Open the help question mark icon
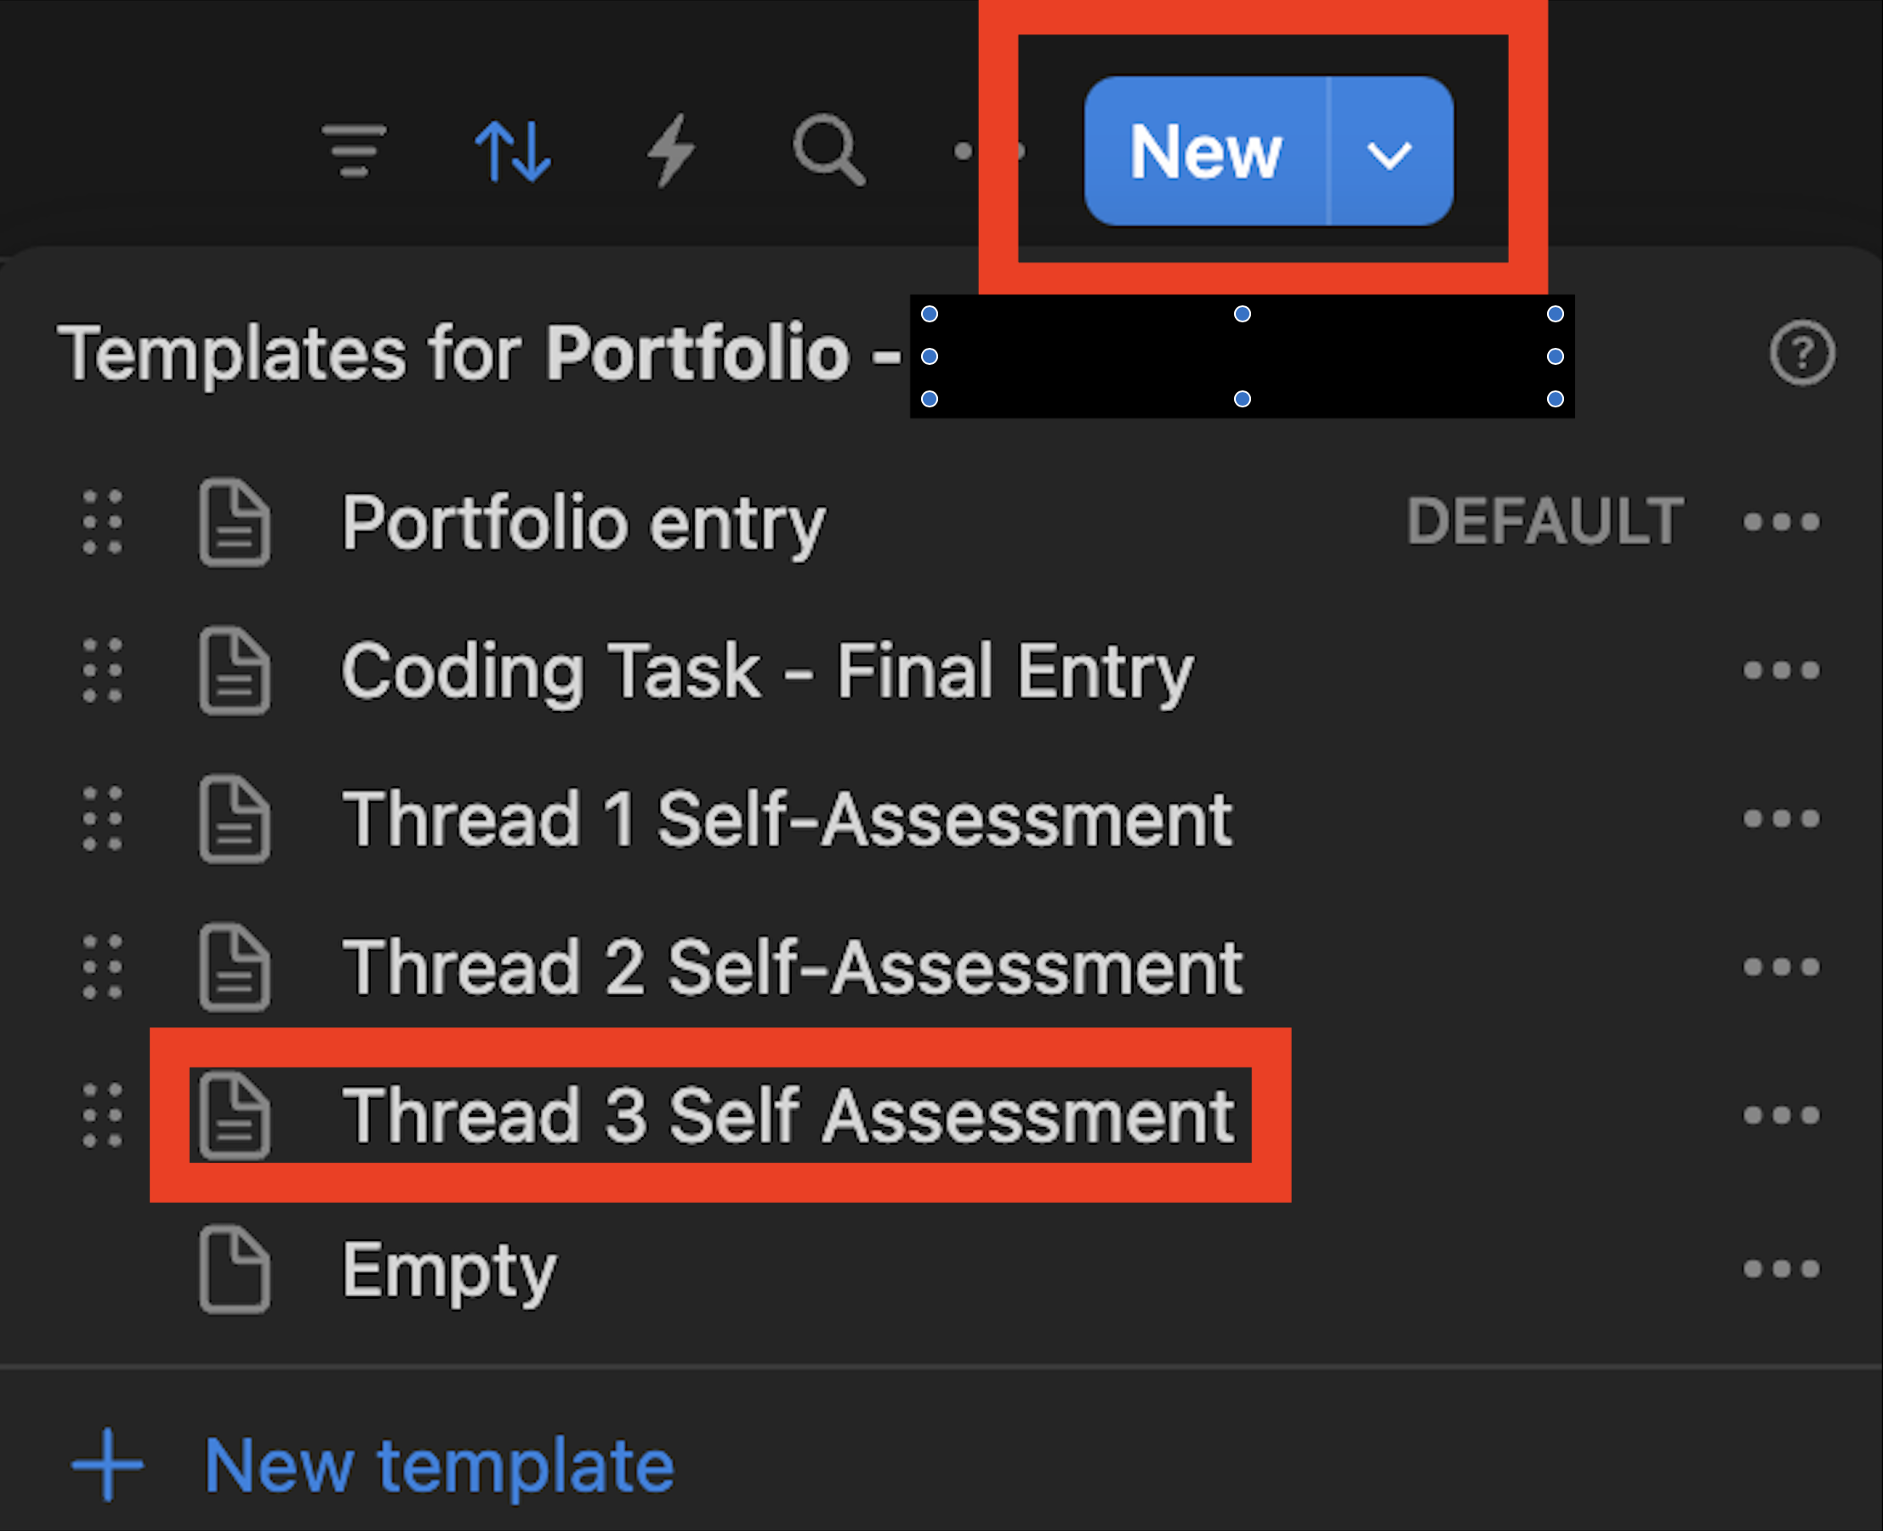The image size is (1883, 1531). pos(1802,353)
